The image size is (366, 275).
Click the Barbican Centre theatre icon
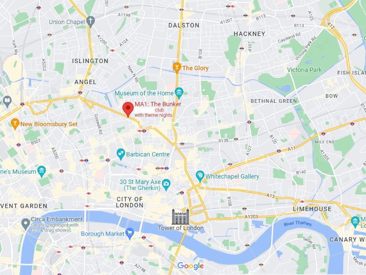(120, 154)
